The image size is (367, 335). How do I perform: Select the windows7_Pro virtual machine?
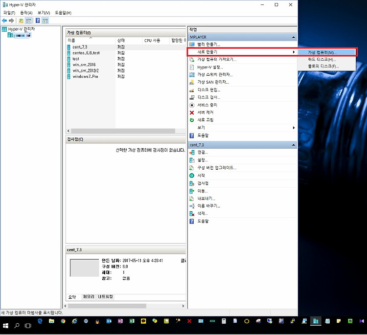click(x=85, y=76)
